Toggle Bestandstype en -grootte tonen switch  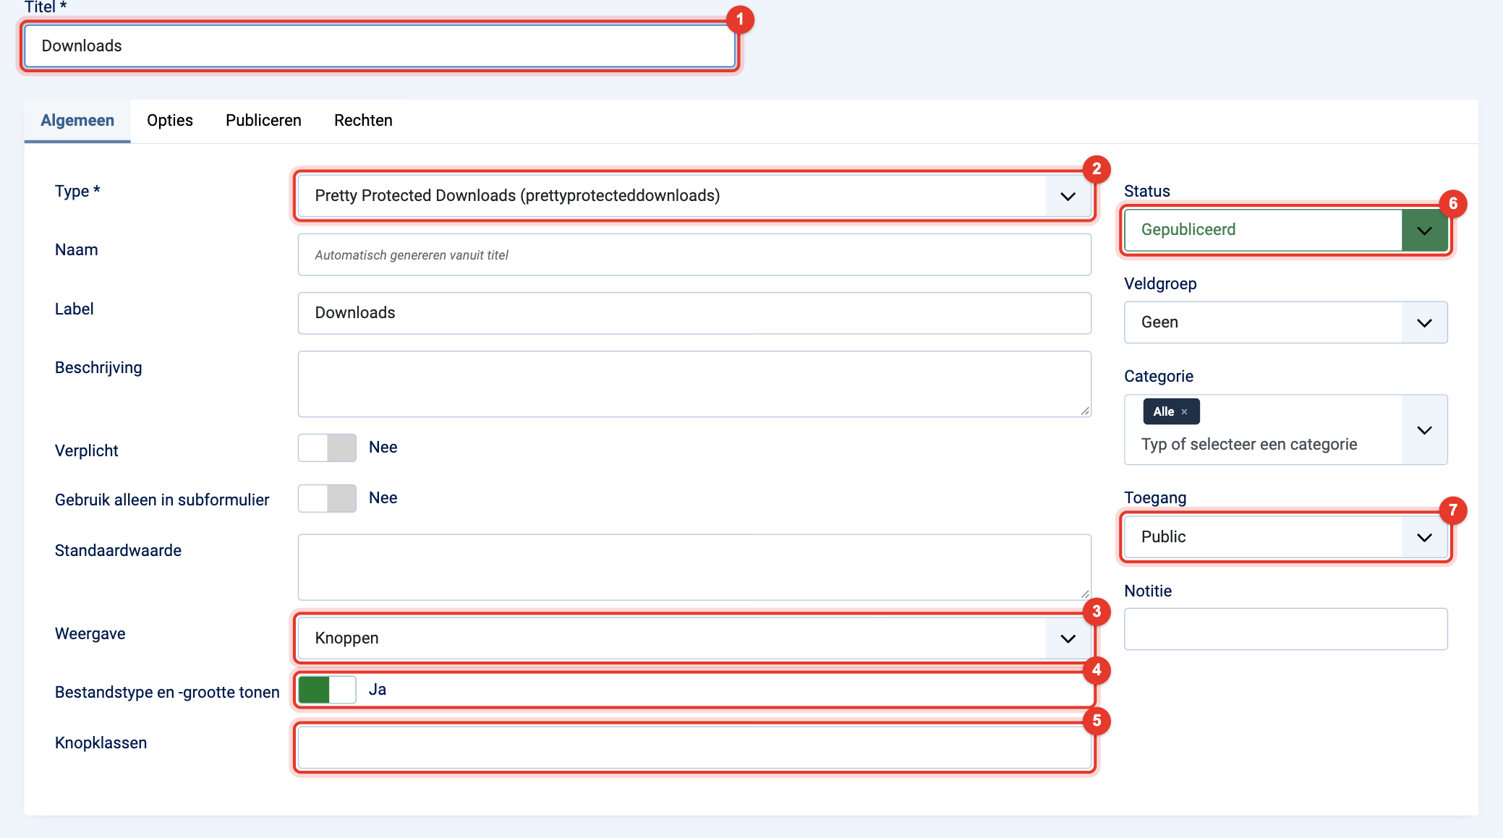coord(327,690)
